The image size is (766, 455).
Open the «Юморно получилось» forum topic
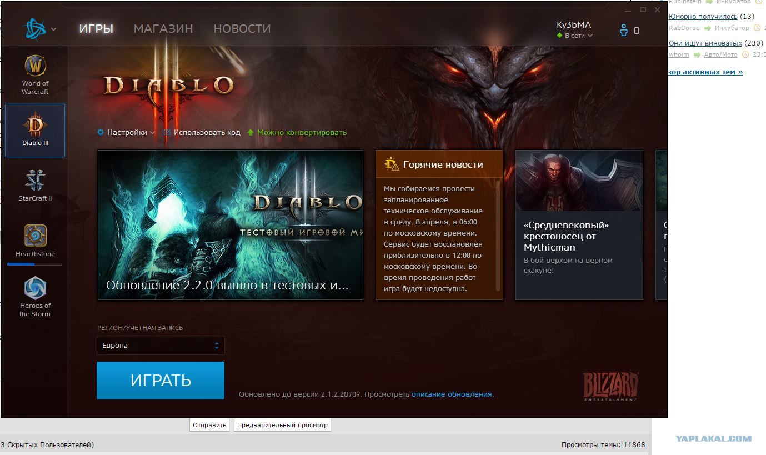point(703,16)
